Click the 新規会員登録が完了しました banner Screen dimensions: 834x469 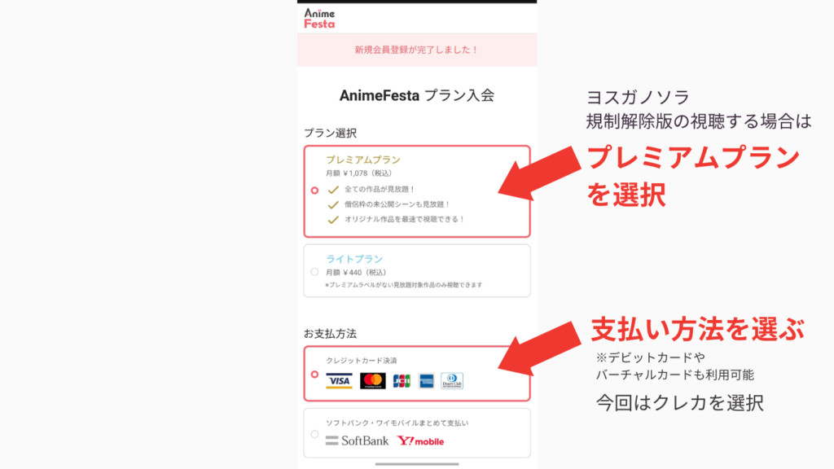417,48
